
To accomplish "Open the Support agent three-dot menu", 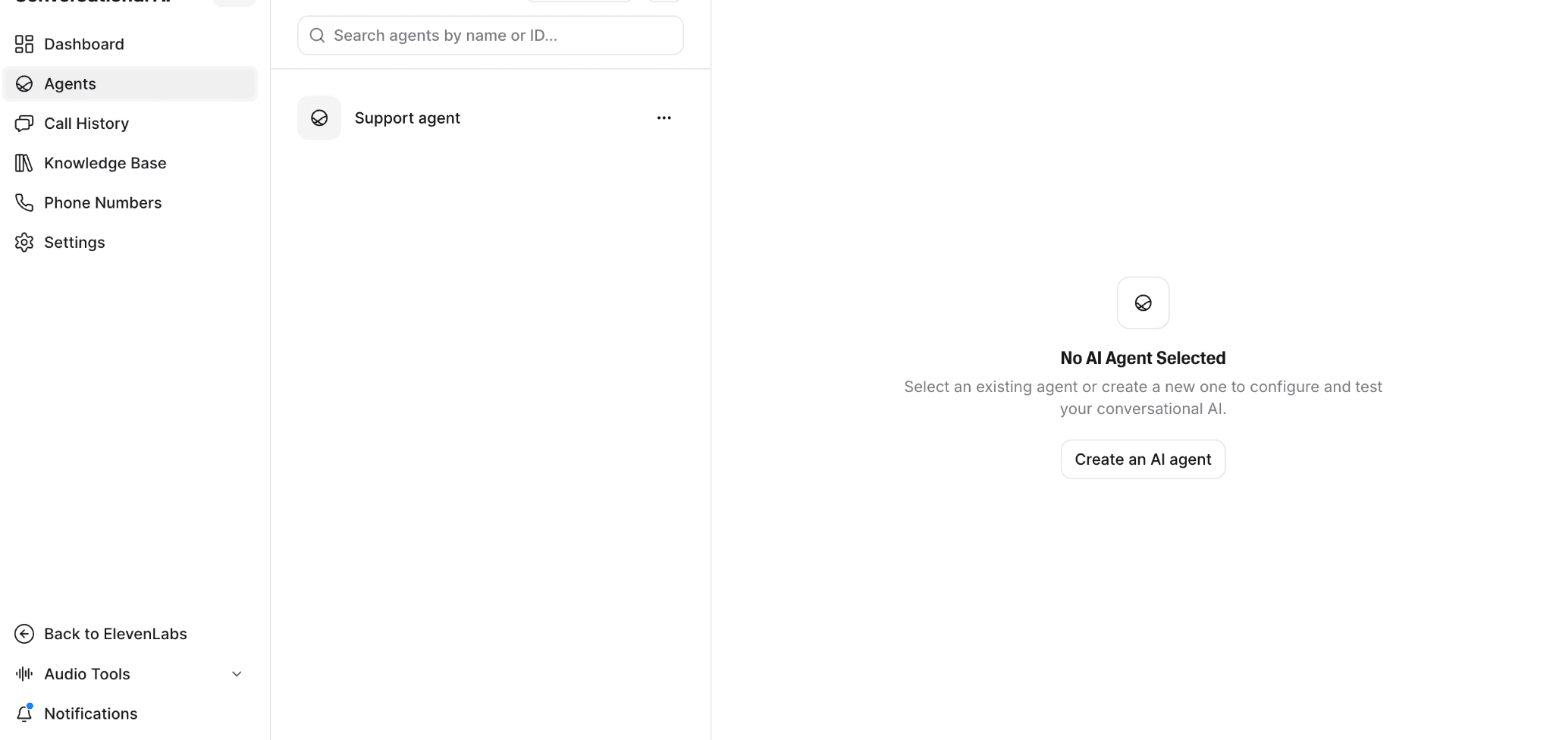I will pyautogui.click(x=664, y=118).
